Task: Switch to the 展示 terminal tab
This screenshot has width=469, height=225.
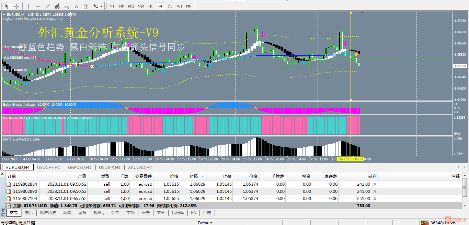Action: 29,213
